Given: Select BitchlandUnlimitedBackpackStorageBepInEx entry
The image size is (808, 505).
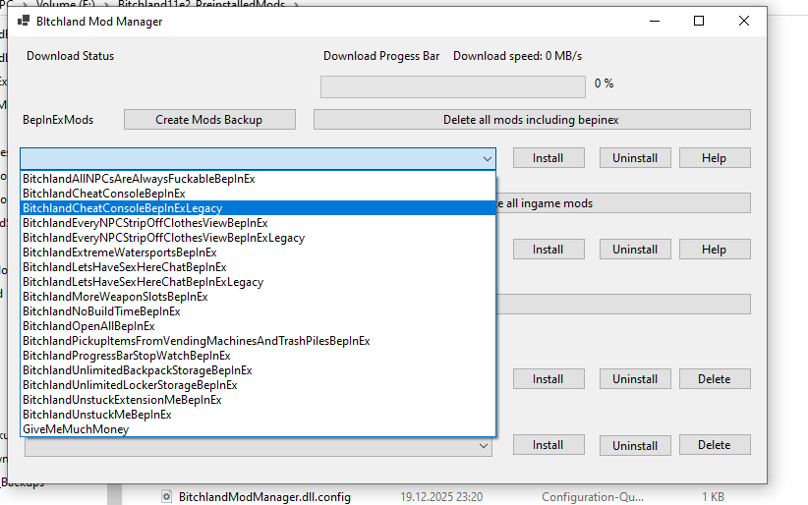Looking at the screenshot, I should coord(258,370).
